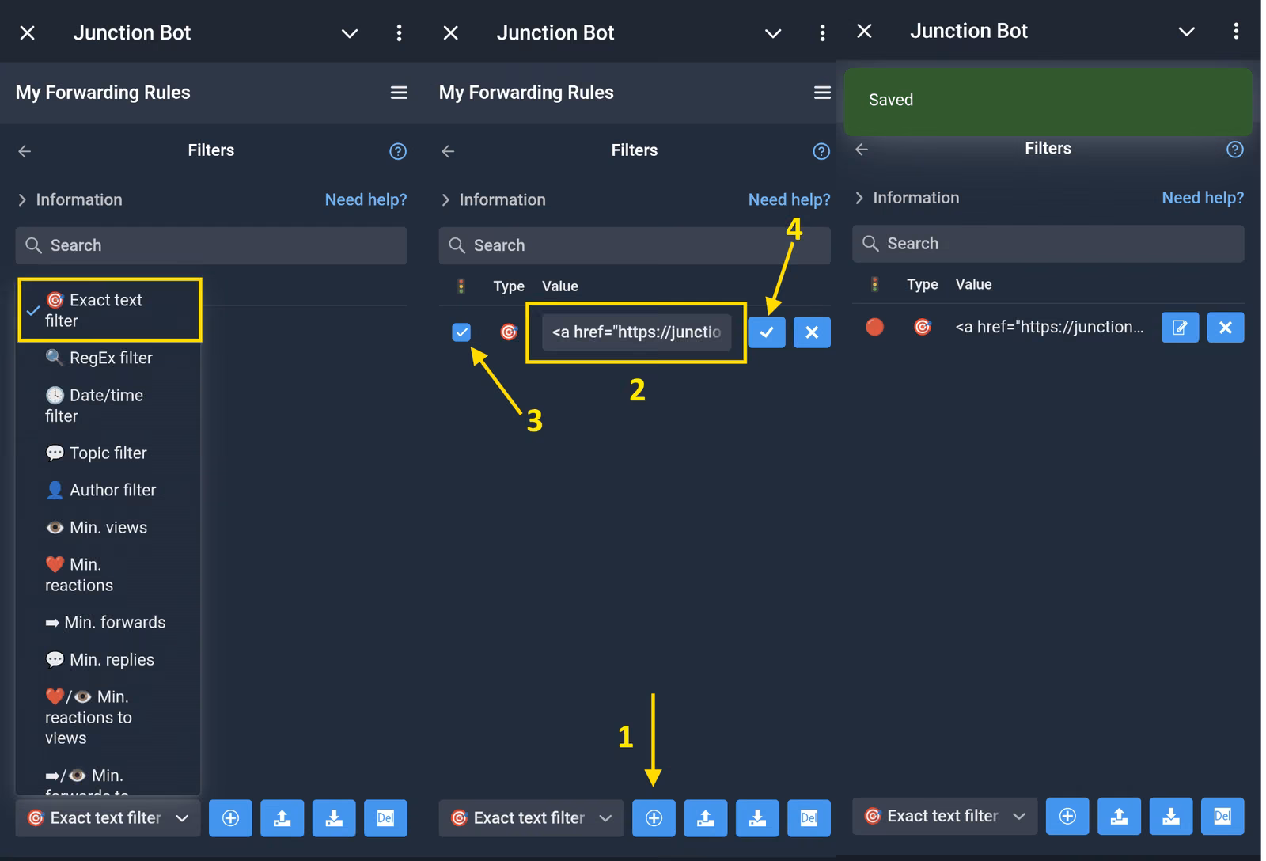The image size is (1266, 861).
Task: Click the Del button in the left panel
Action: [385, 817]
